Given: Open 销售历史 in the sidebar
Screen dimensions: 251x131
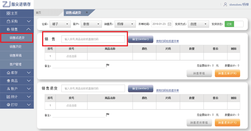Looking at the screenshot, I should coord(15,46).
